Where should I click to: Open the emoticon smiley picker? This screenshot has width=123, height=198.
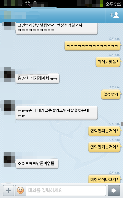pyautogui.click(x=20, y=190)
